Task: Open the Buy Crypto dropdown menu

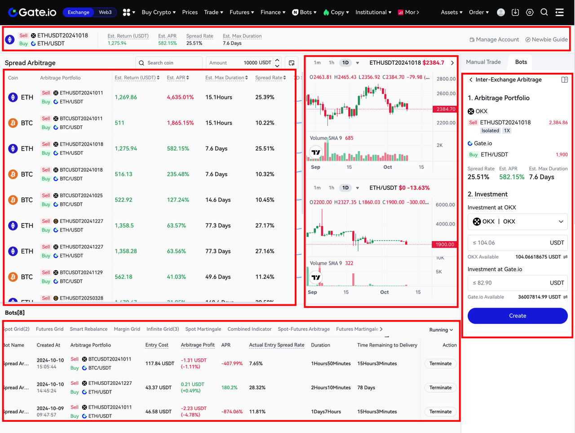Action: click(159, 12)
